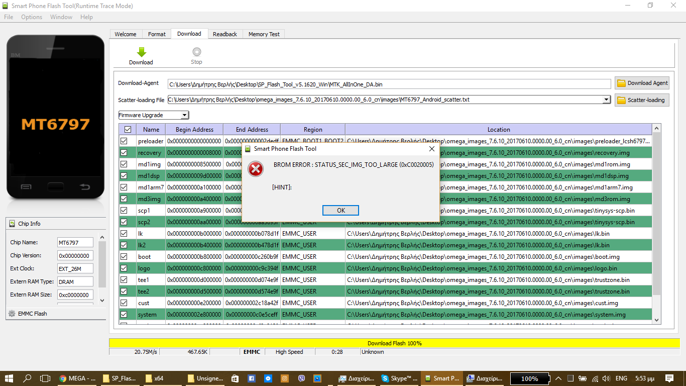Viewport: 686px width, 386px height.
Task: Expand the Firmware Upgrade mode dropdown
Action: (184, 115)
